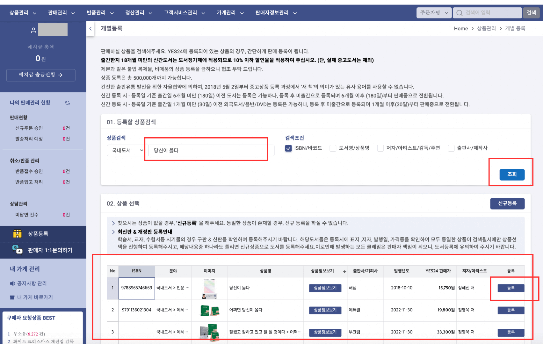543x344 pixels.
Task: Go to 내 가게 바로가기
Action: (x=35, y=297)
